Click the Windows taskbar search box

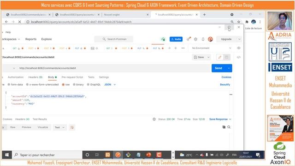(x=47, y=155)
